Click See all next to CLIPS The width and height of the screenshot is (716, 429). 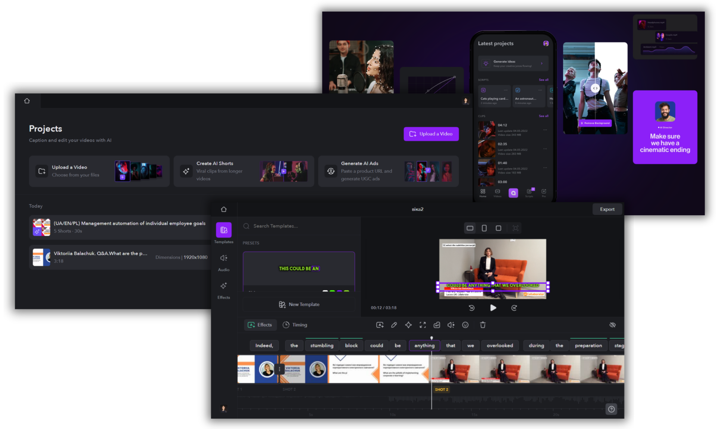click(543, 116)
